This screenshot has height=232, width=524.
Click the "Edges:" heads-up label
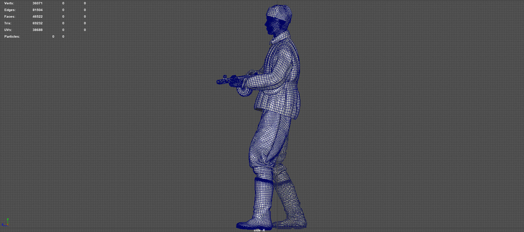coord(10,10)
